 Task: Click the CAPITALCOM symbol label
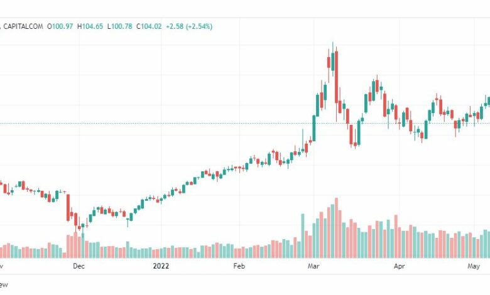coord(22,26)
